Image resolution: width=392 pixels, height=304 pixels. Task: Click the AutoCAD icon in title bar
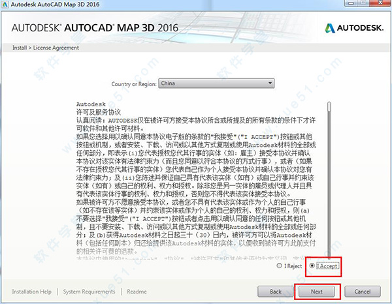(5, 5)
